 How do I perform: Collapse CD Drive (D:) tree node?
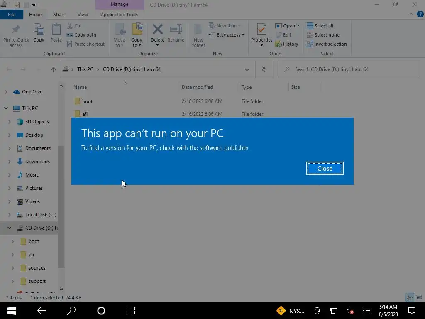[x=10, y=228]
